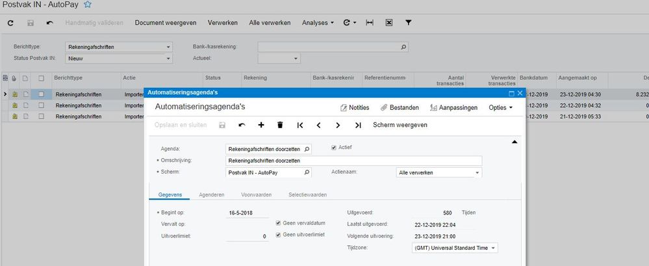Viewport: 649px width, 266px height.
Task: Go to next agenda record
Action: pyautogui.click(x=338, y=125)
